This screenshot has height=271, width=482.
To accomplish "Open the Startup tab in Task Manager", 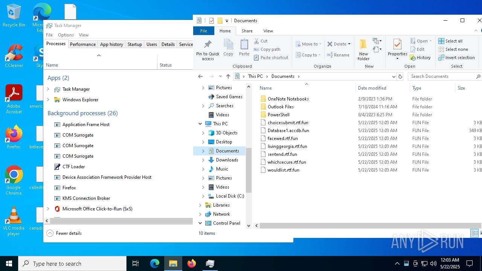I will coord(134,44).
